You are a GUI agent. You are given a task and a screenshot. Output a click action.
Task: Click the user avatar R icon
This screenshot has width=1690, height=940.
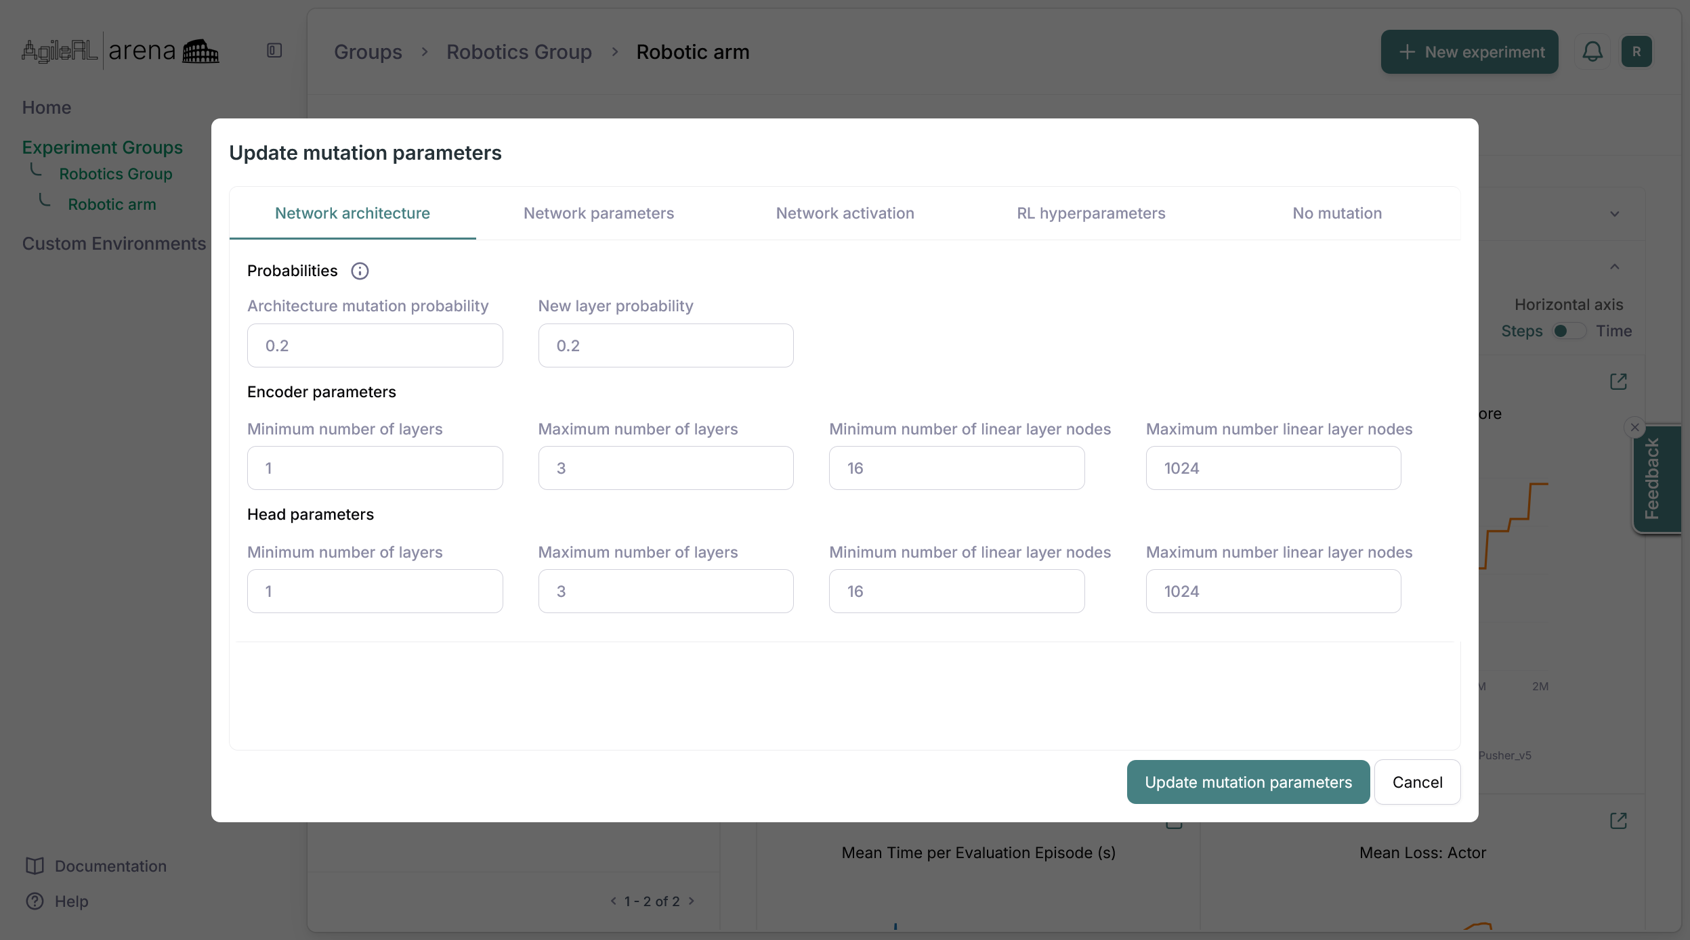1636,52
